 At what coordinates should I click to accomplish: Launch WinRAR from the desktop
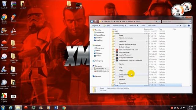point(13,5)
